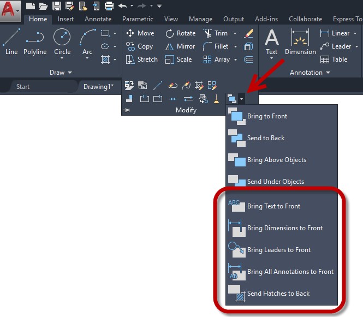Click the Trim tool
The image size is (363, 317).
(x=215, y=33)
